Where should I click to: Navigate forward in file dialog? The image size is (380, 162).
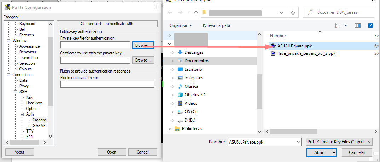coord(180,13)
